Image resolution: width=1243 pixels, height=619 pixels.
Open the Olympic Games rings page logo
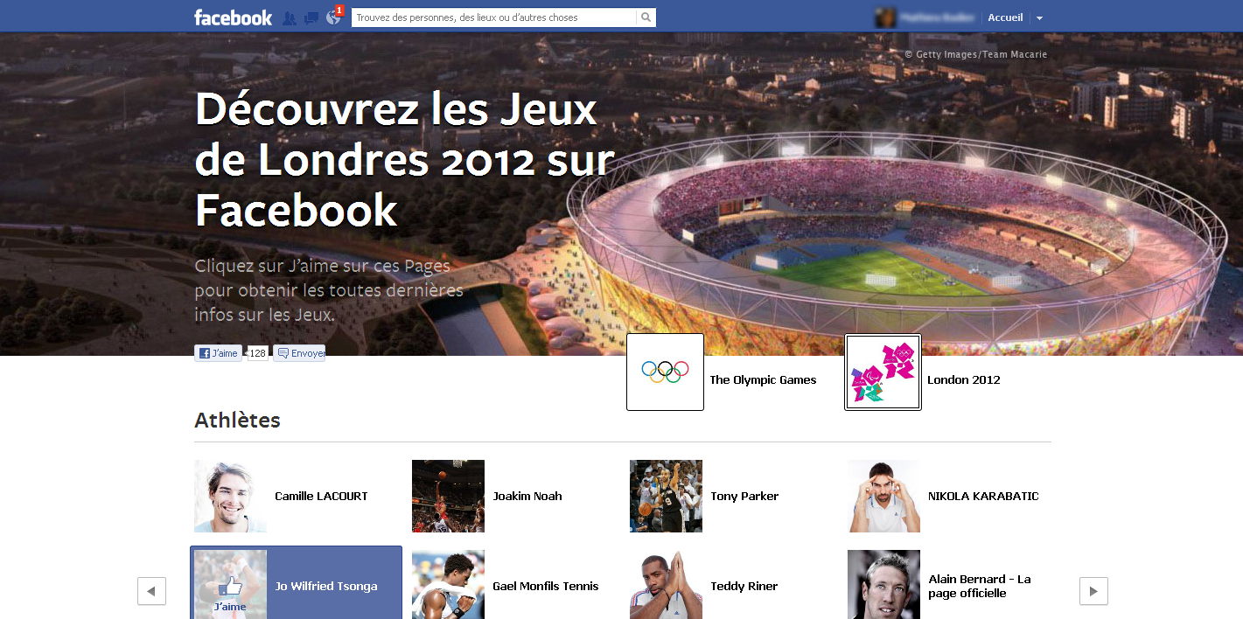click(665, 372)
